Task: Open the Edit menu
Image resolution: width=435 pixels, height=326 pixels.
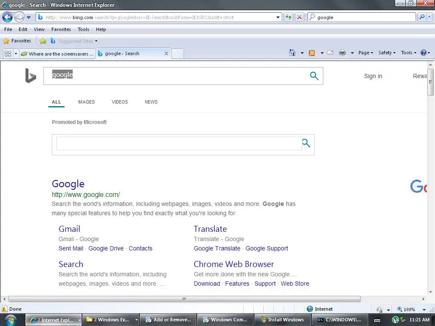Action: click(x=23, y=29)
